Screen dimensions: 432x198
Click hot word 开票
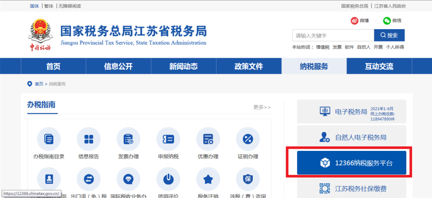378,47
